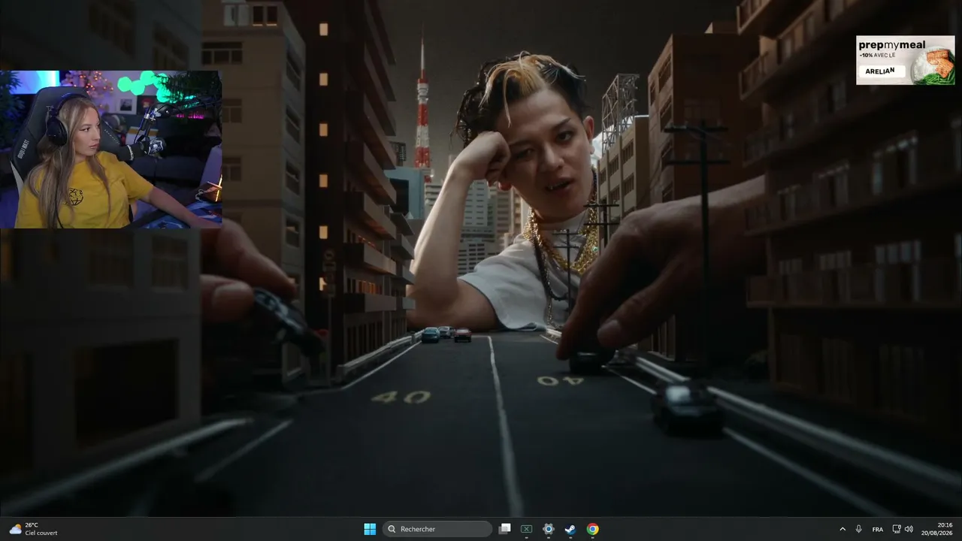Open the green X app on taskbar
The image size is (962, 541).
[527, 529]
